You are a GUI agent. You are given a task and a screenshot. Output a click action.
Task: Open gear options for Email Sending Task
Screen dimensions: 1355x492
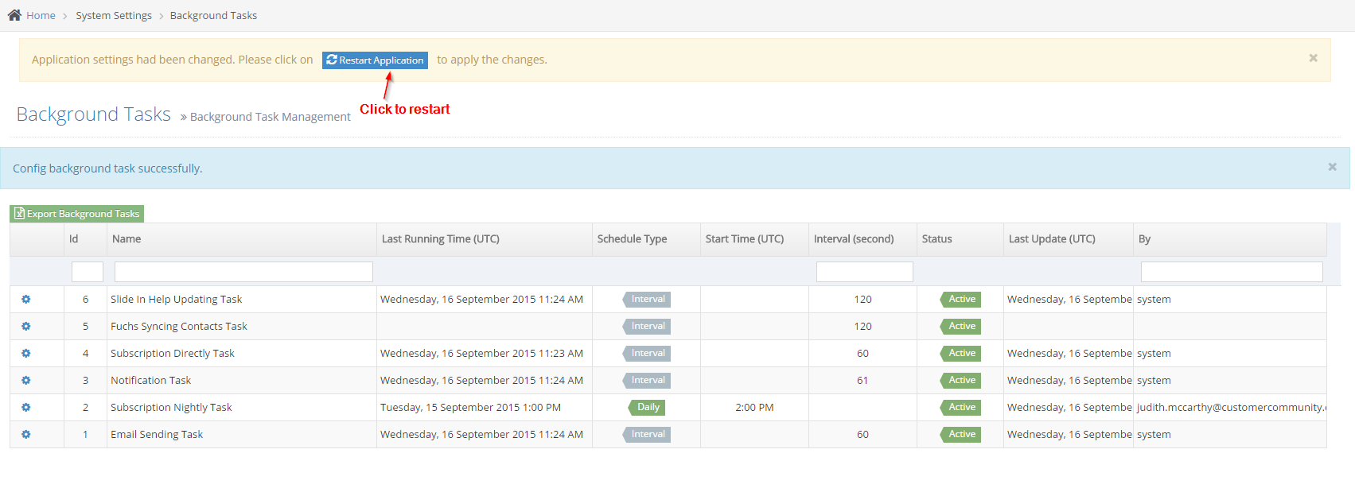click(x=25, y=435)
